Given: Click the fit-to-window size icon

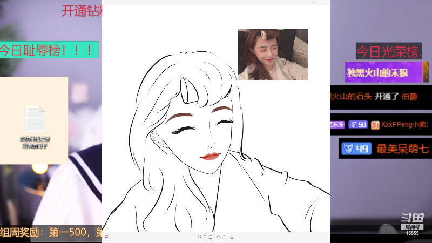Looking at the screenshot, I should 211,237.
